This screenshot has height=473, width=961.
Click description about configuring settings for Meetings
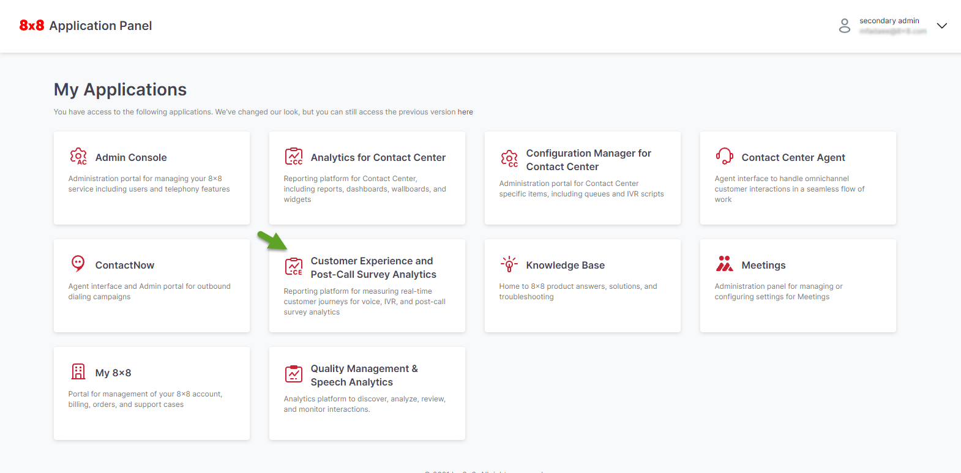tap(779, 291)
